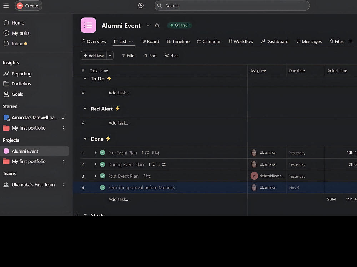Switch to the Board tab

click(150, 41)
